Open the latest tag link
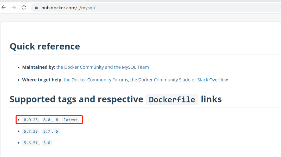This screenshot has width=281, height=157. (x=71, y=120)
